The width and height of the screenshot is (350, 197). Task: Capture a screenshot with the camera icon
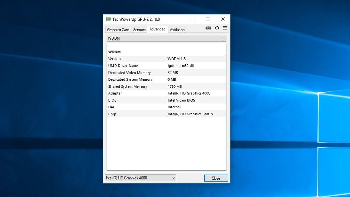coord(208,28)
